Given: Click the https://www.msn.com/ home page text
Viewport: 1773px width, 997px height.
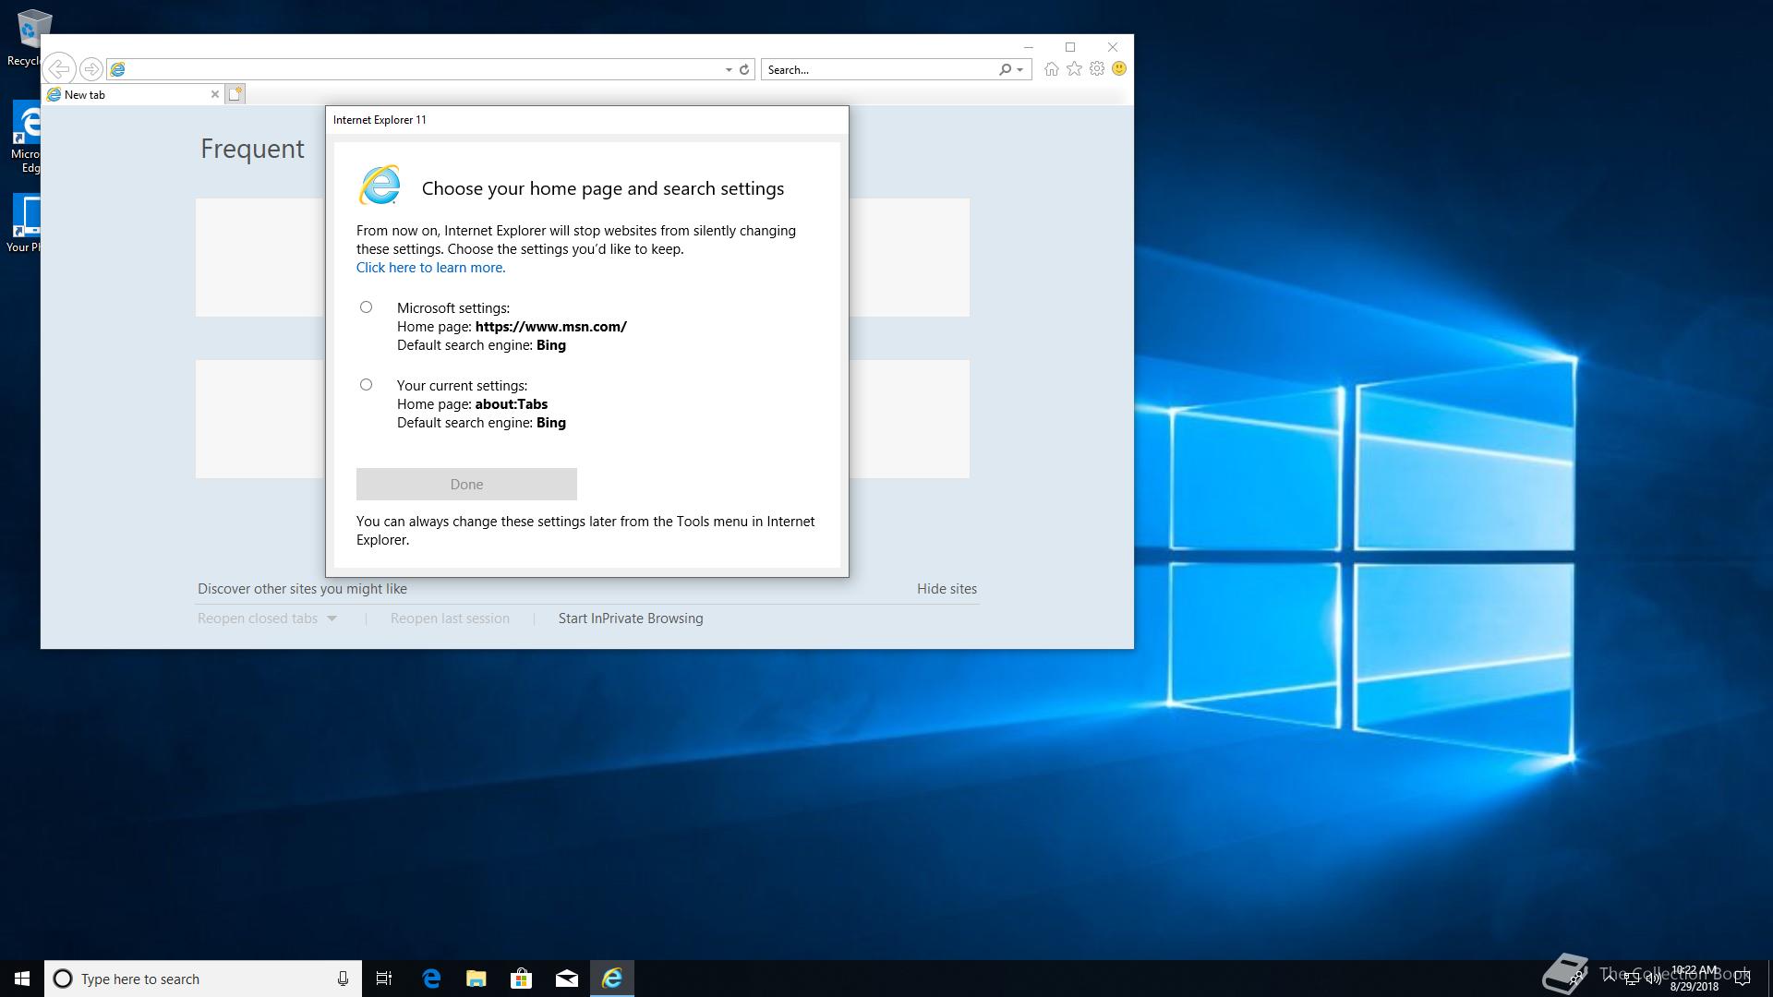Looking at the screenshot, I should pos(550,327).
